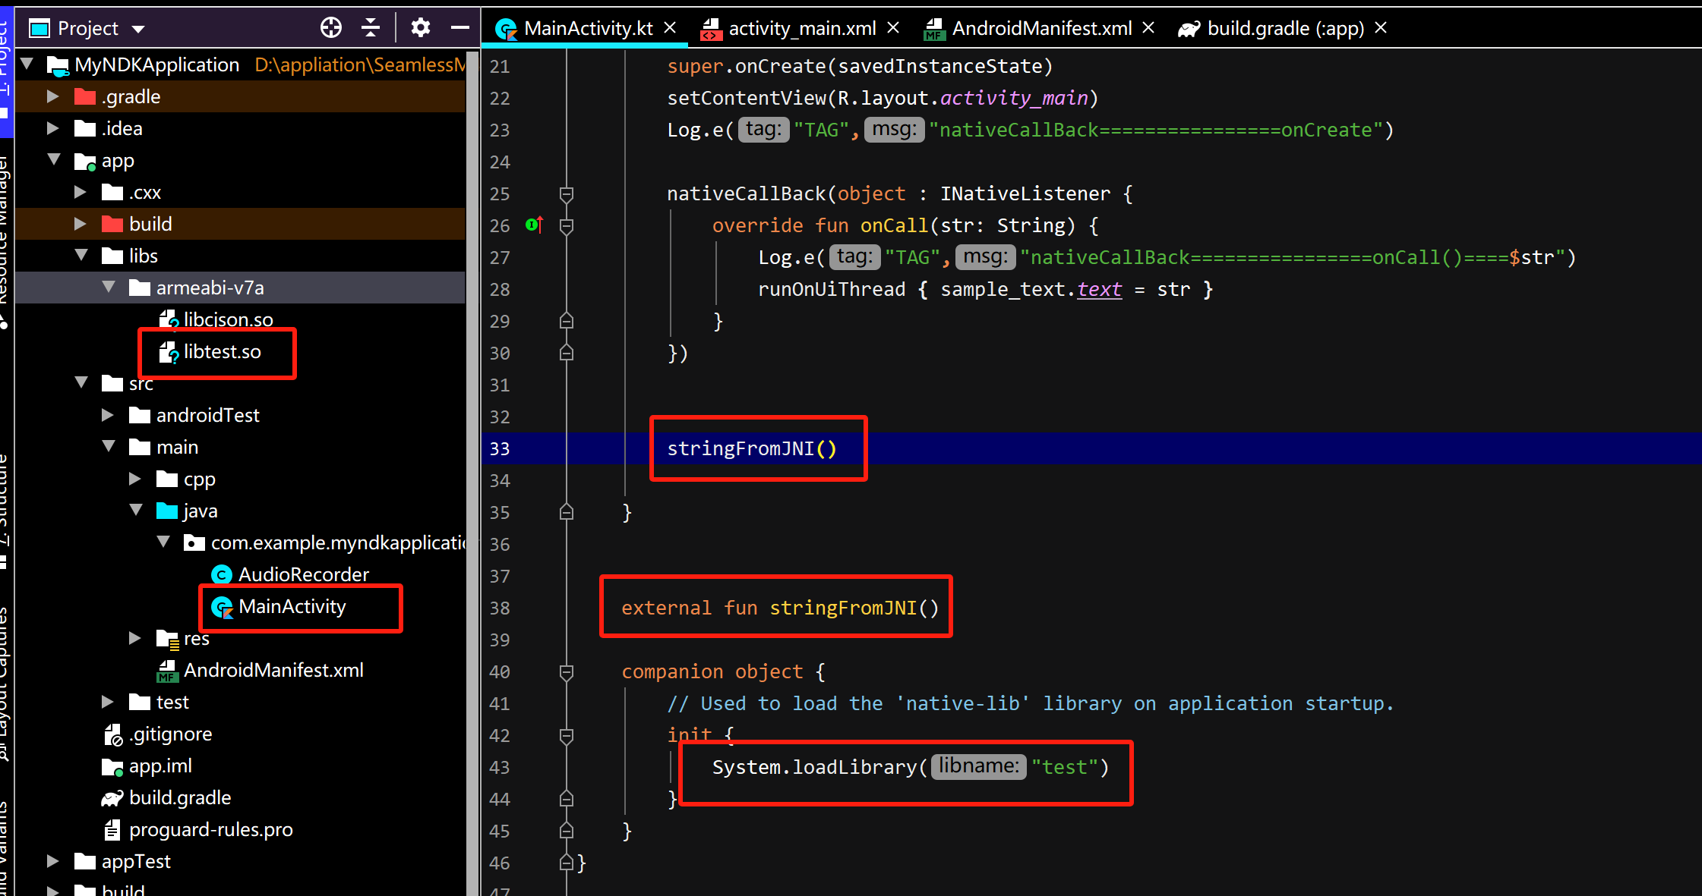Click the Collapse All icon in Project toolbar
The height and width of the screenshot is (896, 1702).
[371, 28]
